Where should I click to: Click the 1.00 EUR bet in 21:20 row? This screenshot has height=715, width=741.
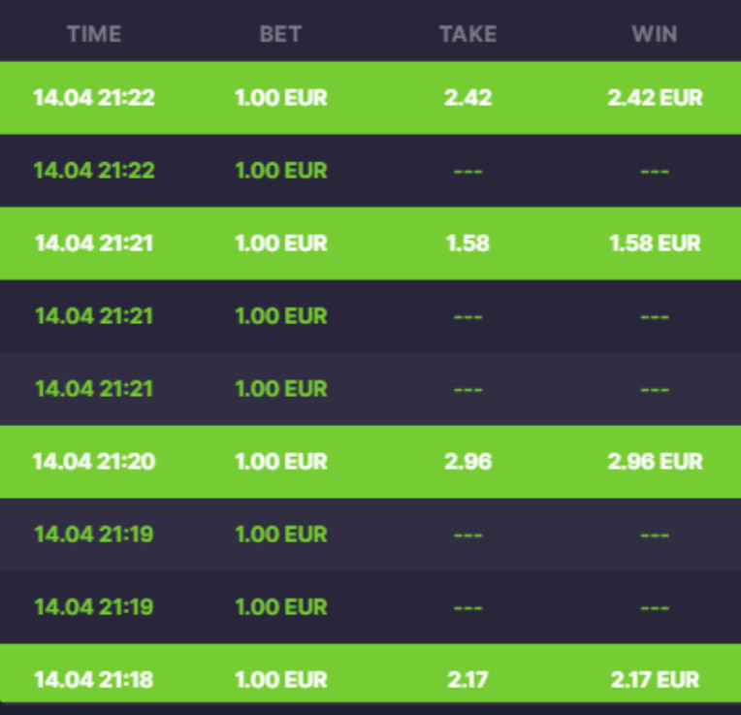point(281,462)
